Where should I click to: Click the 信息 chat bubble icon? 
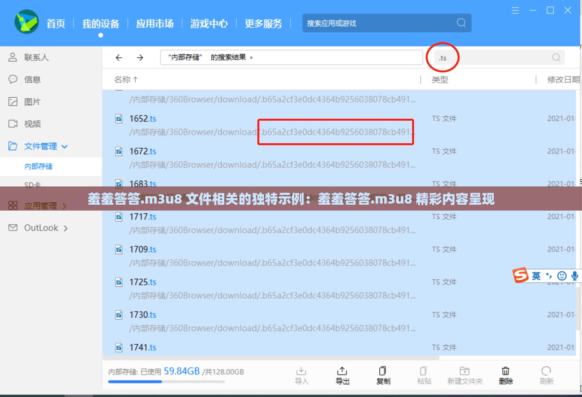pos(13,79)
